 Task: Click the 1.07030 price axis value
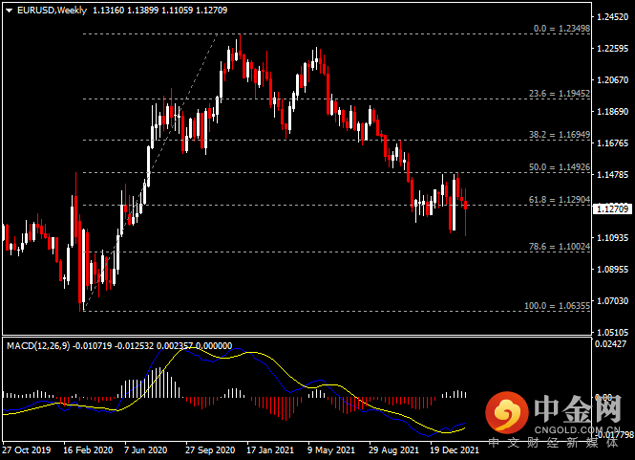click(x=613, y=300)
